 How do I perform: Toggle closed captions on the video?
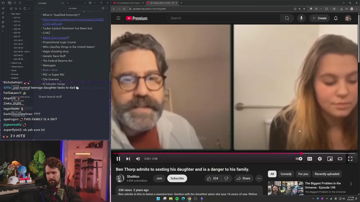310,159
